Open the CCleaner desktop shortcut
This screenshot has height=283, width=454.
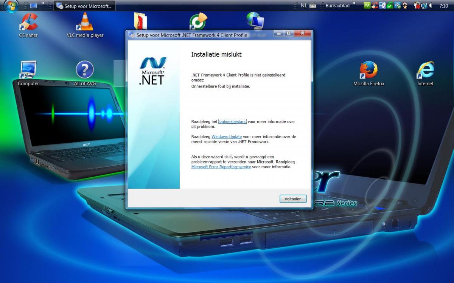click(28, 23)
